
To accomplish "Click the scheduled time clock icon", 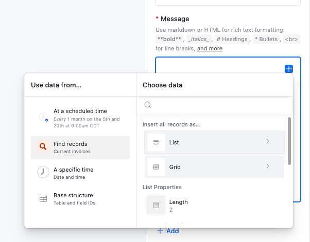I will [x=43, y=117].
